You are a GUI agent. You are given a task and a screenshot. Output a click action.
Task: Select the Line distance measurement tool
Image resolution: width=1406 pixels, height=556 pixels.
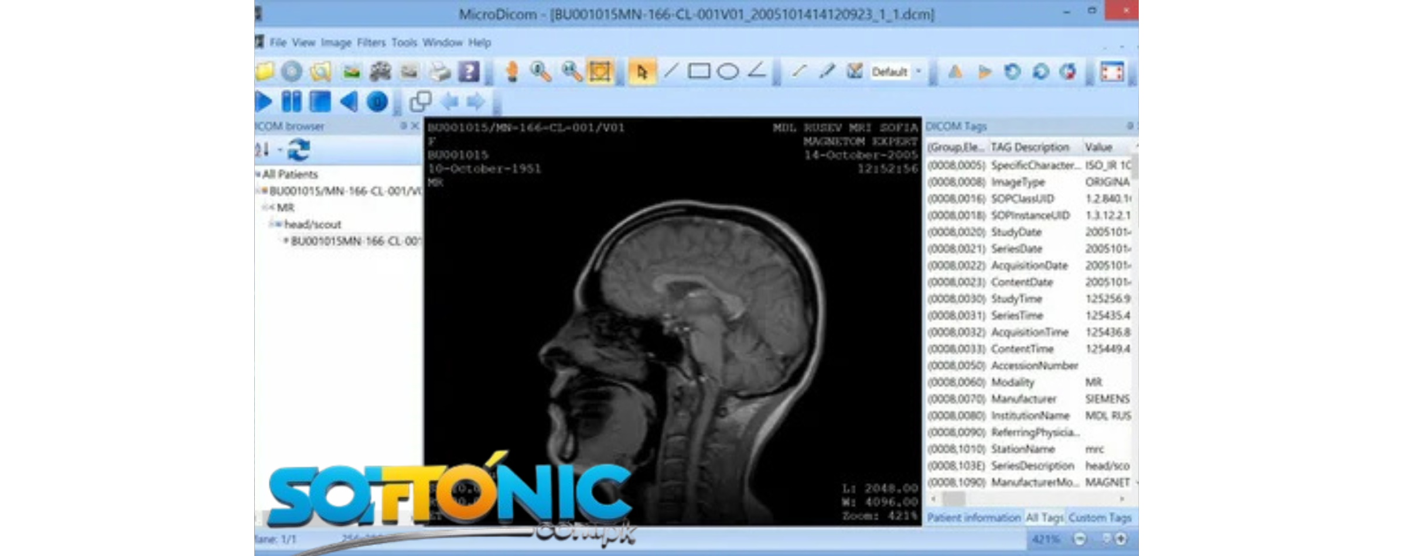[x=671, y=71]
